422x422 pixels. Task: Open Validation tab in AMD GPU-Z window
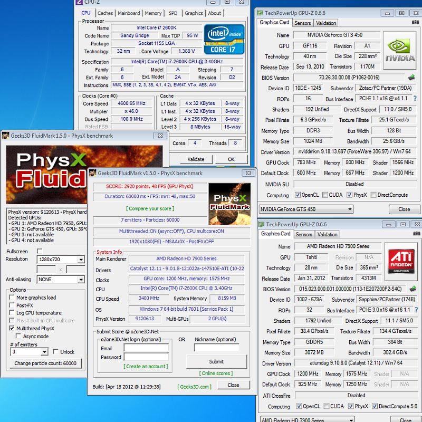[x=327, y=234]
